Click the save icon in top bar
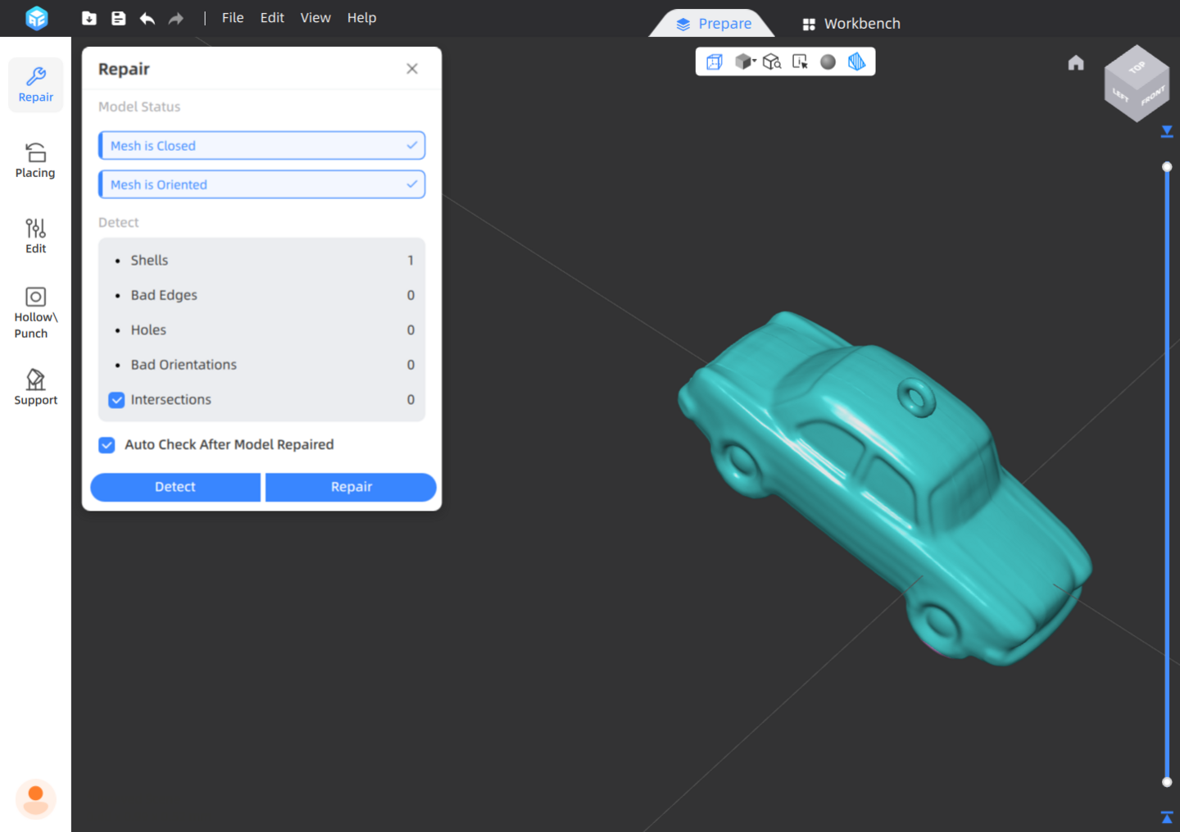The height and width of the screenshot is (832, 1180). coord(119,18)
